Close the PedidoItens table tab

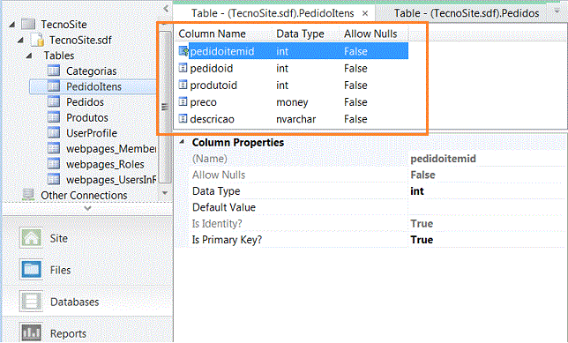point(365,13)
